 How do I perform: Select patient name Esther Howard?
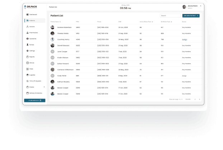click(63, 64)
